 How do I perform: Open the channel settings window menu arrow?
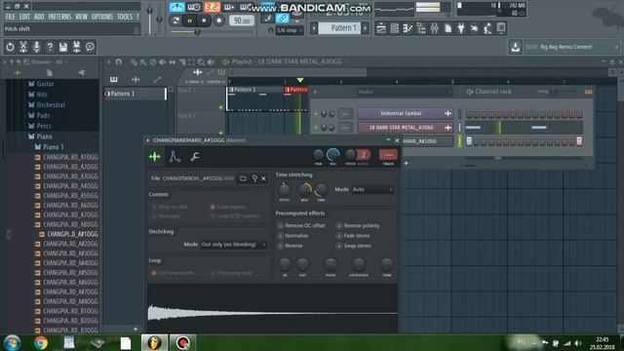tap(148, 140)
